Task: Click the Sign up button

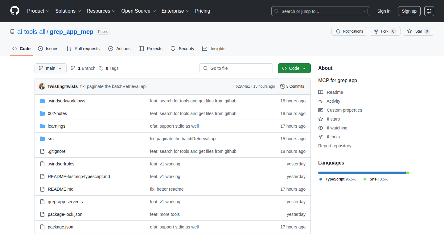Action: coord(409,11)
